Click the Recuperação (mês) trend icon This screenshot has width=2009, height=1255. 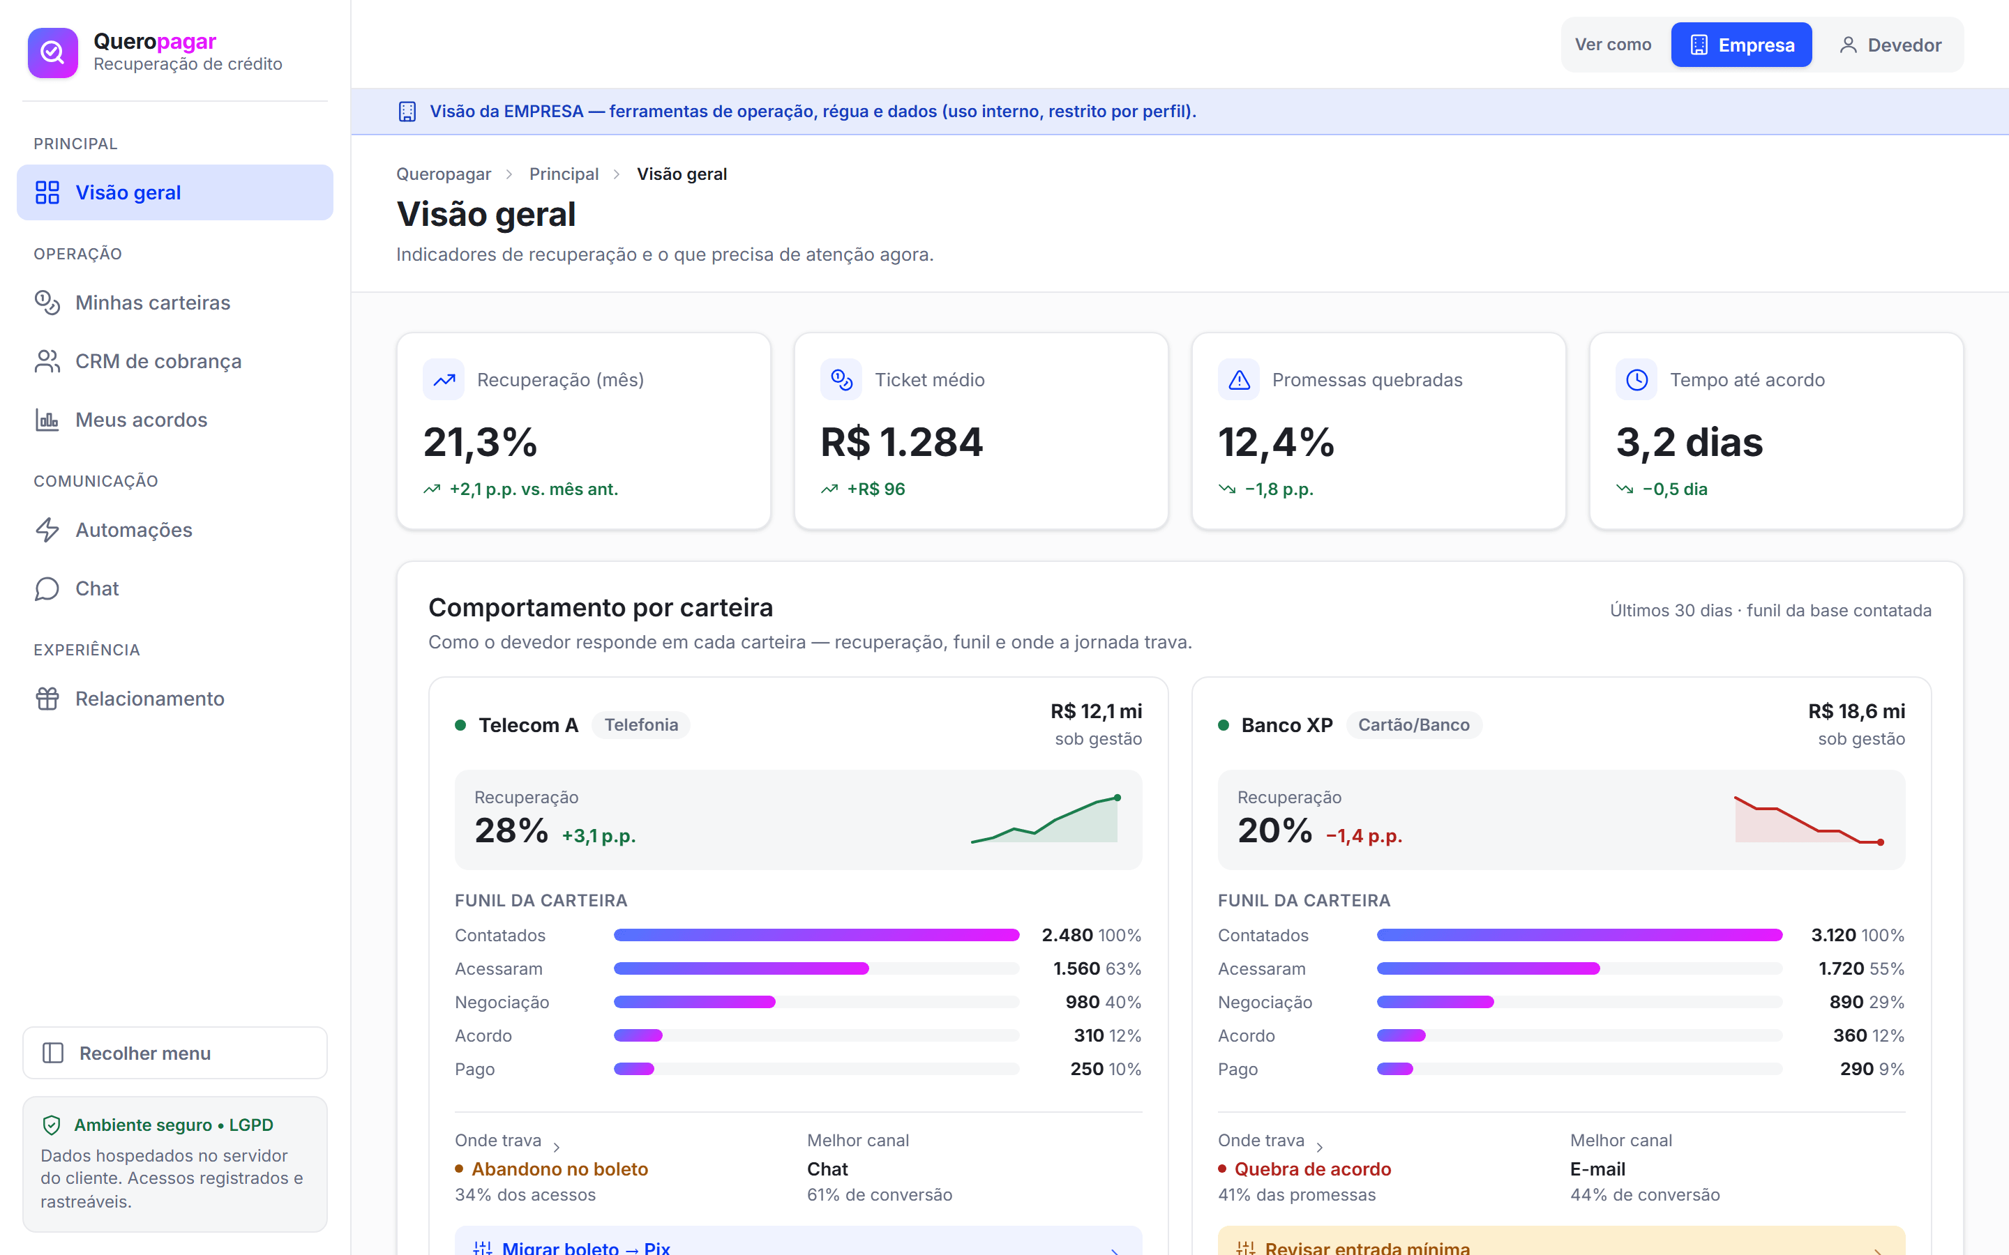coord(444,380)
